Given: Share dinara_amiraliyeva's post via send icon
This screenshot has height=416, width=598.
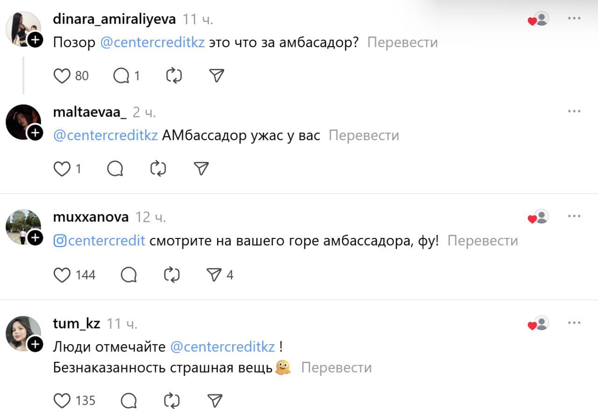Looking at the screenshot, I should [216, 76].
